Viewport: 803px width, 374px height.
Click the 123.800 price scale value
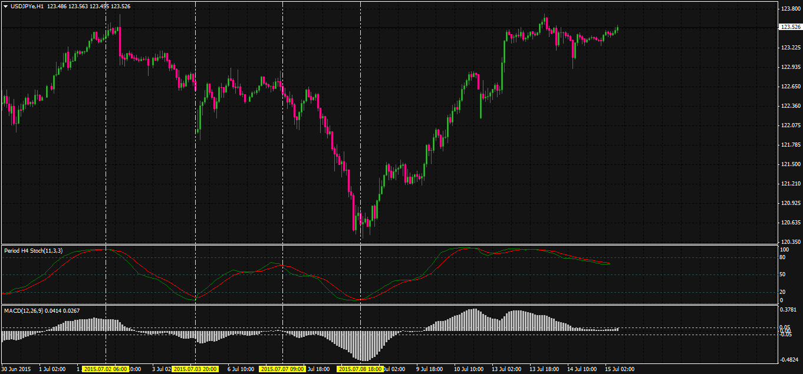pos(790,9)
